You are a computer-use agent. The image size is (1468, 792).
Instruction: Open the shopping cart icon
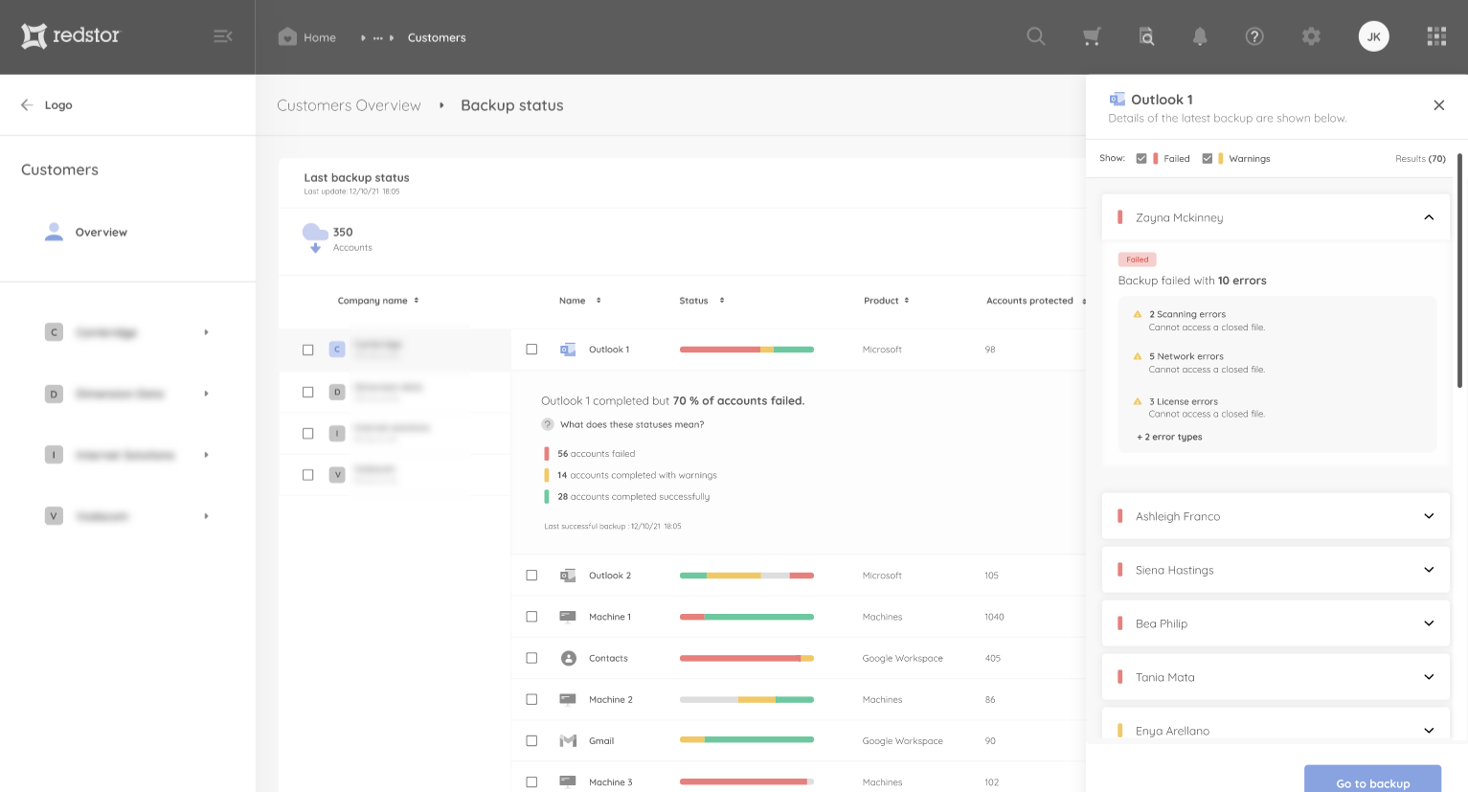click(1092, 36)
